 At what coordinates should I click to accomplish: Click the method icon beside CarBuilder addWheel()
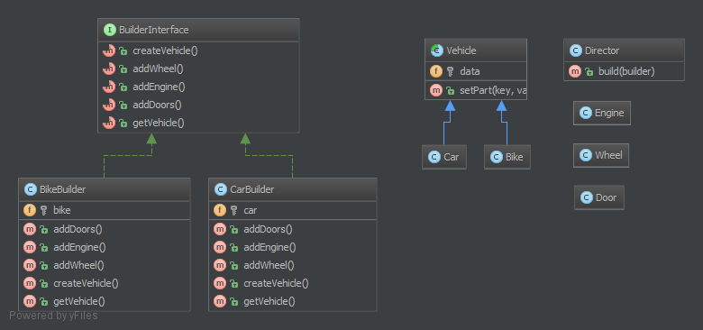pos(220,265)
